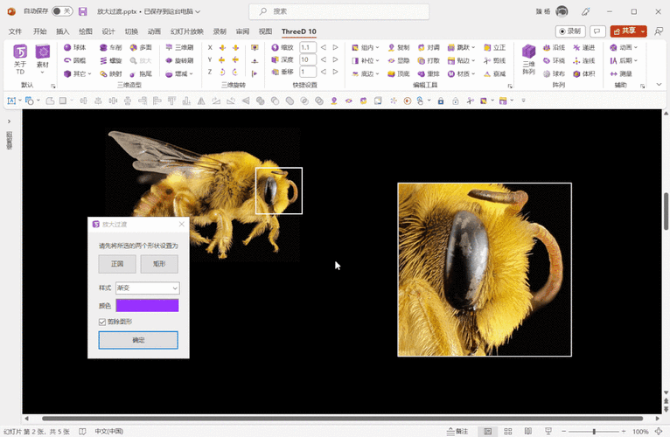
Task: Click the 旋转刷 rotation brush icon
Action: tap(170, 60)
